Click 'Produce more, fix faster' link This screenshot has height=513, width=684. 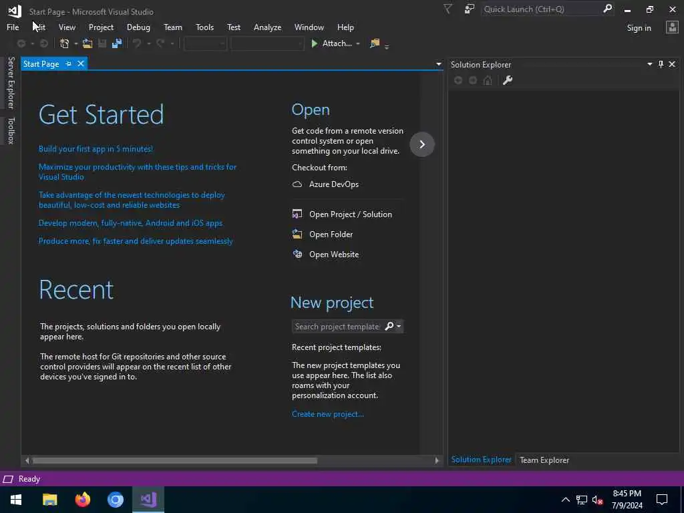point(136,240)
